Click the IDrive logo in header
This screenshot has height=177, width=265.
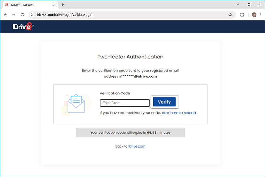click(x=23, y=27)
